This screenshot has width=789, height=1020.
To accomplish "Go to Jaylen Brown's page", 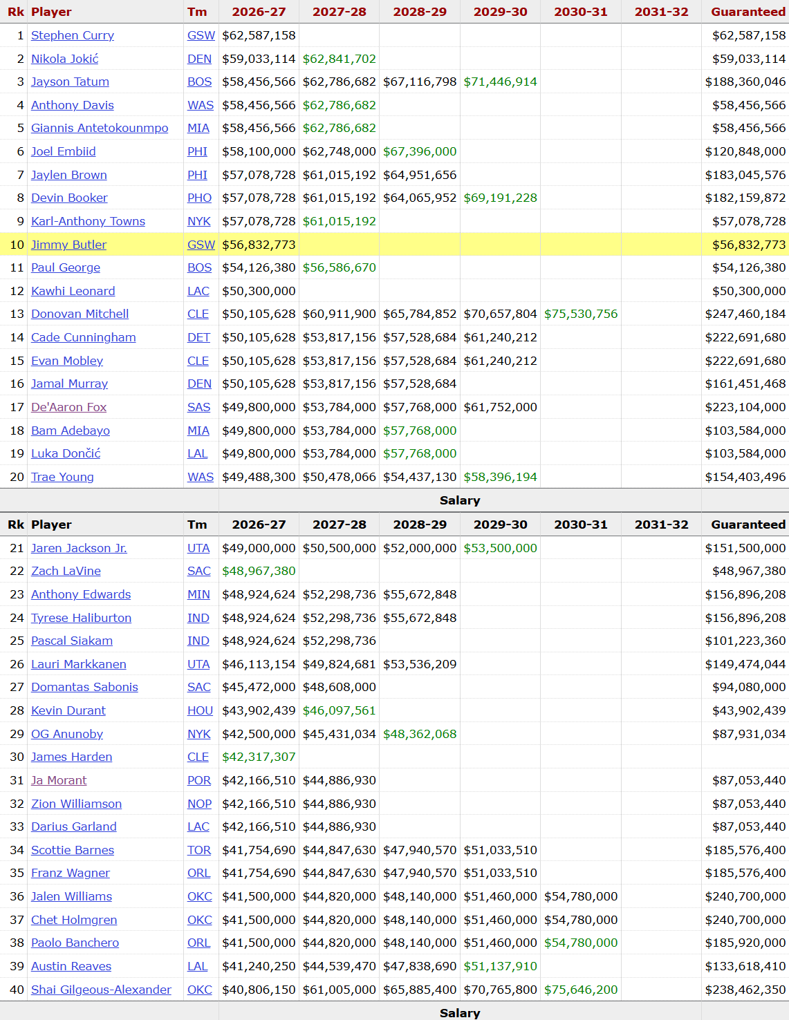I will coord(69,175).
